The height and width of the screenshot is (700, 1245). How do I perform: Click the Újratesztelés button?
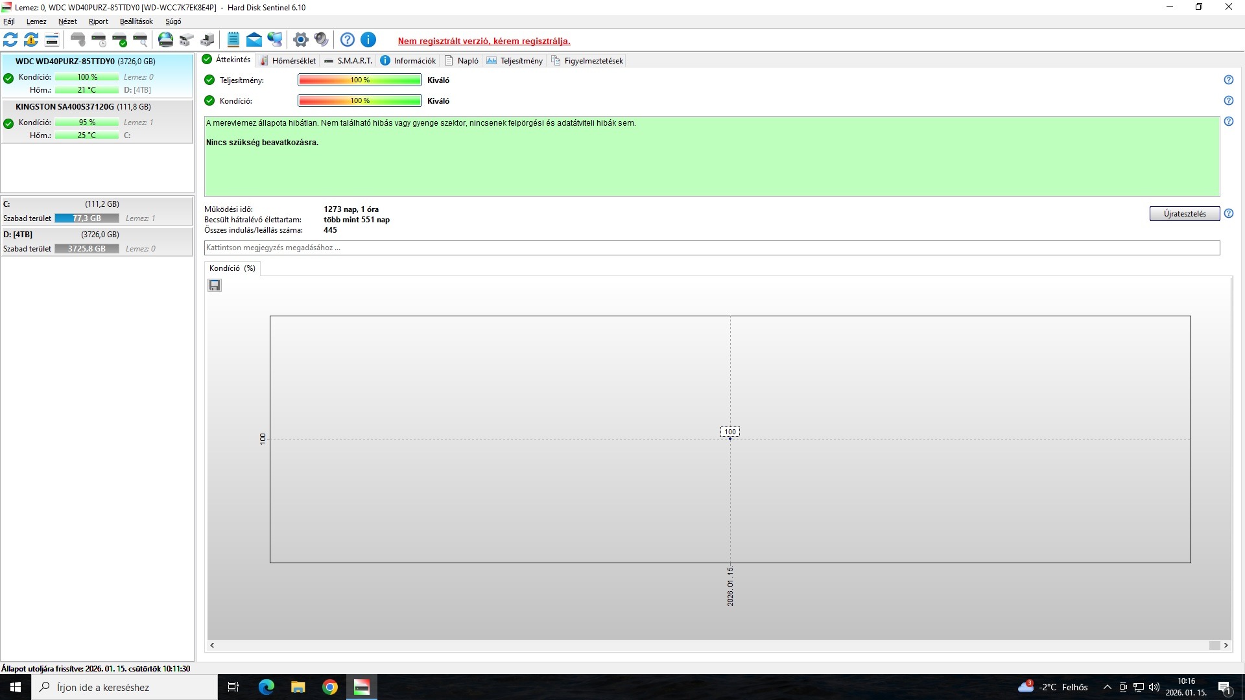[1184, 214]
